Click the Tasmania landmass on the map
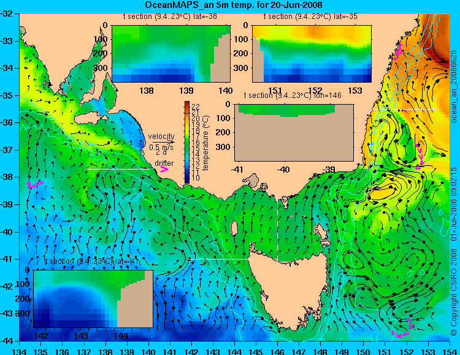 tap(289, 288)
